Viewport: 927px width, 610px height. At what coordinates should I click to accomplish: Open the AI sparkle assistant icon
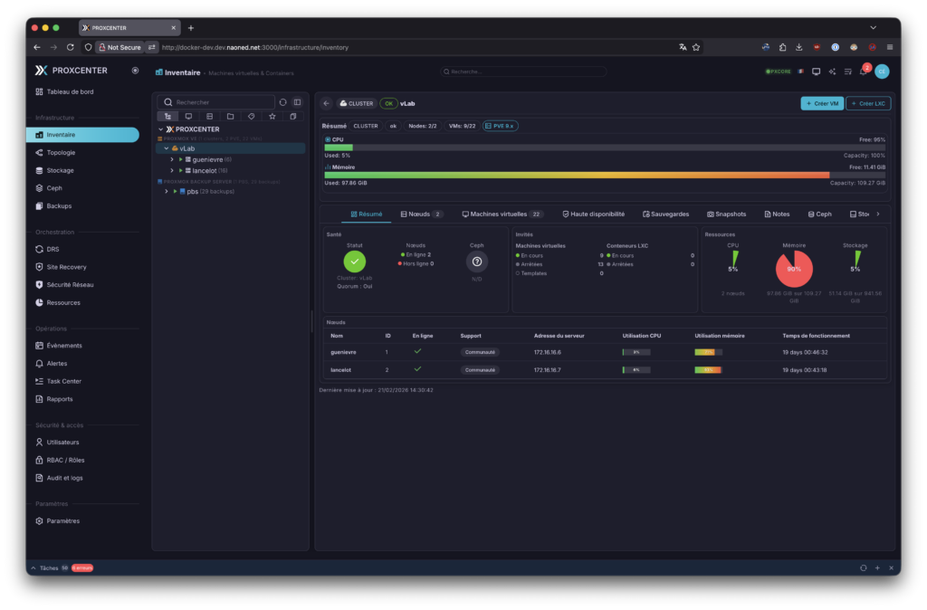[x=832, y=71]
